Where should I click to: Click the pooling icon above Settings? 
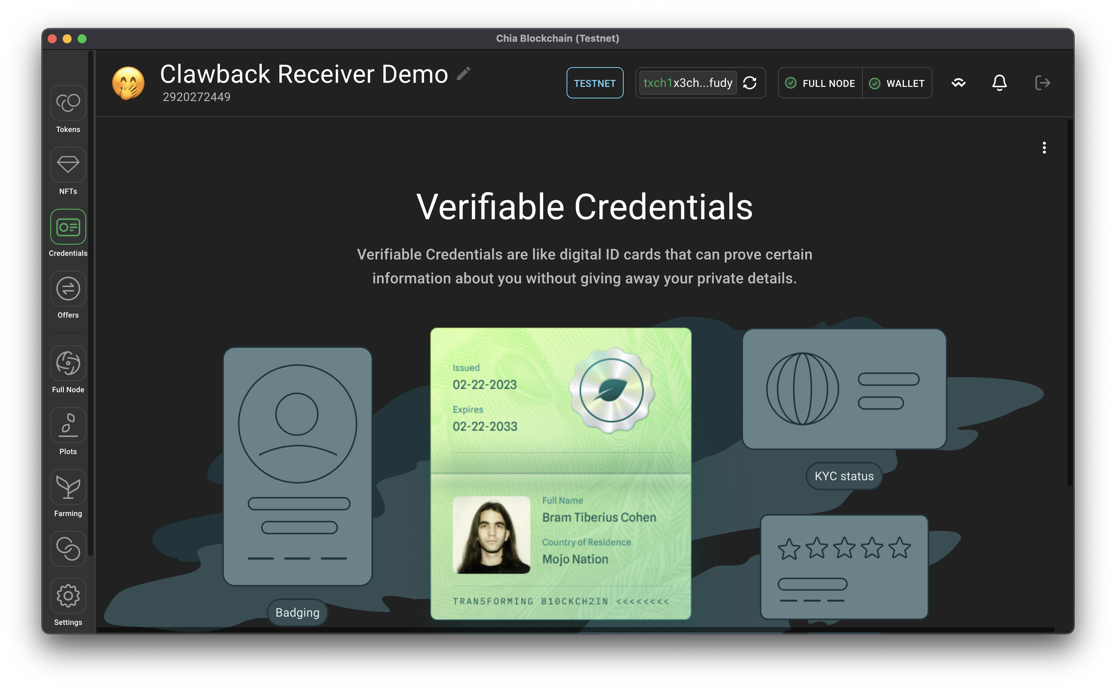coord(68,549)
